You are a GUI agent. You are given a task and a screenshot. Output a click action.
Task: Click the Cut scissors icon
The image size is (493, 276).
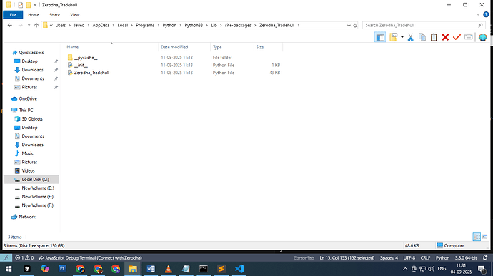[x=410, y=37]
